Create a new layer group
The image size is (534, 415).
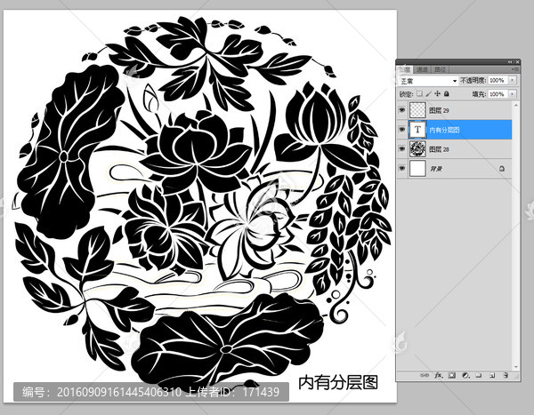click(x=479, y=375)
